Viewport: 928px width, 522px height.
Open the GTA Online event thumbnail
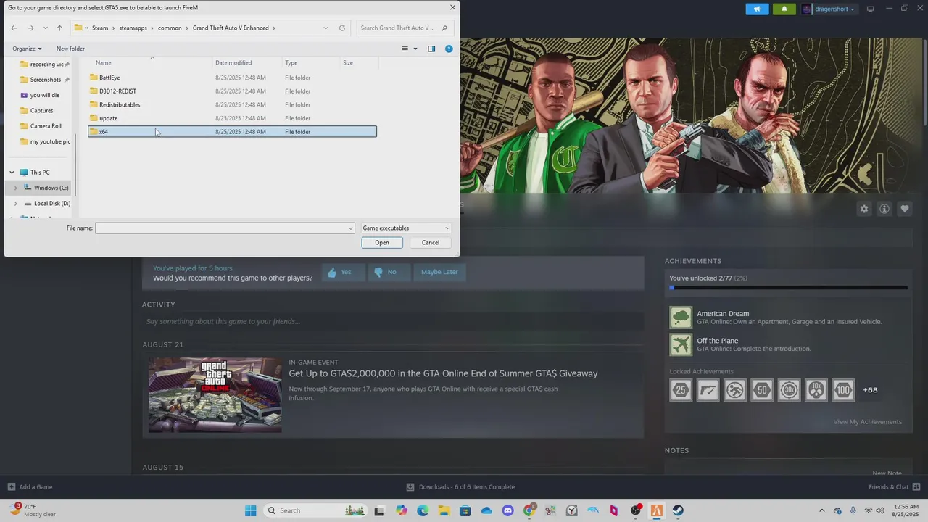click(x=215, y=395)
